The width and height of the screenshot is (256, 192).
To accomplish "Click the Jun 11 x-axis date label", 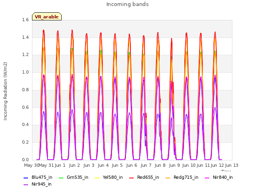I will [203, 165].
